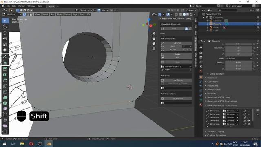This screenshot has width=261, height=147.
Task: Open the Modifier properties wrench tab
Action: pyautogui.click(x=201, y=82)
